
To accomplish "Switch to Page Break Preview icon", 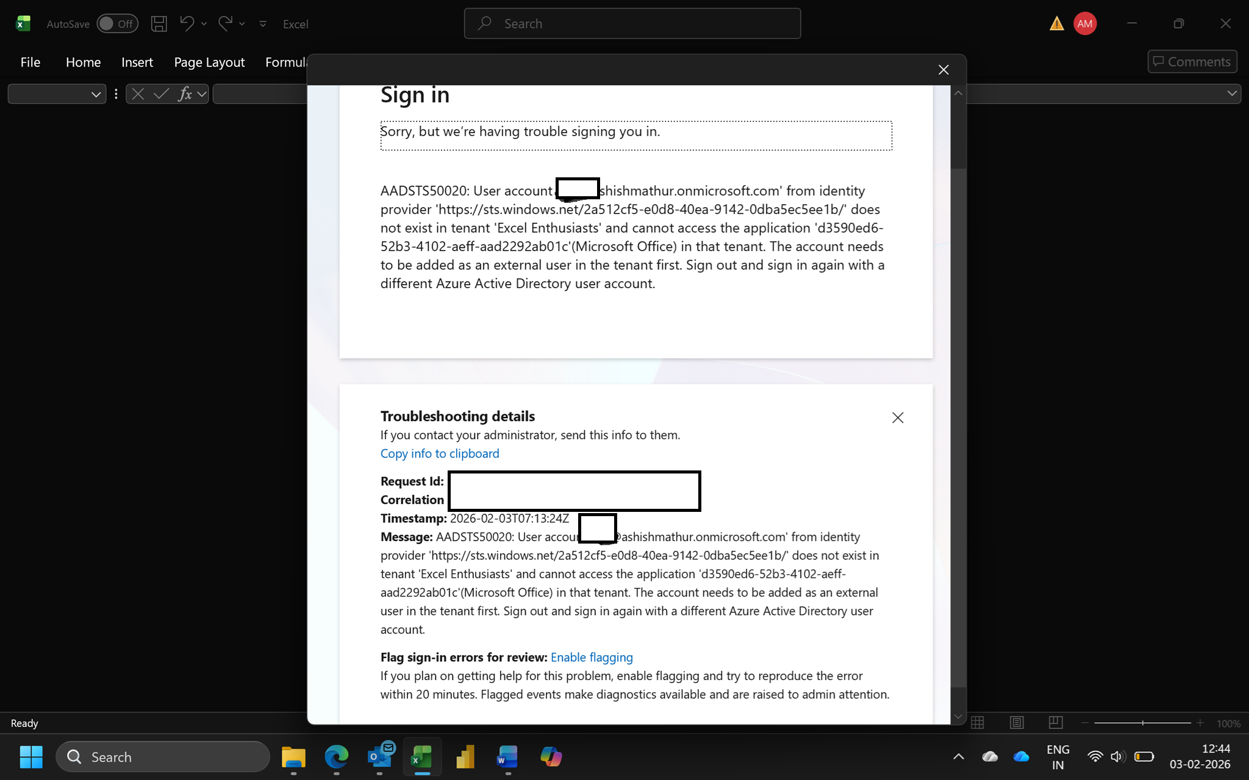I will (1056, 723).
